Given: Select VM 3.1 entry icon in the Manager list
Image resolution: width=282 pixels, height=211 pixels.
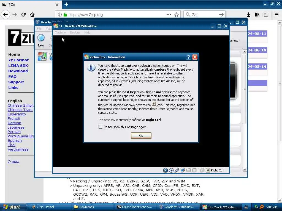Looking at the screenshot, I should coord(42,56).
